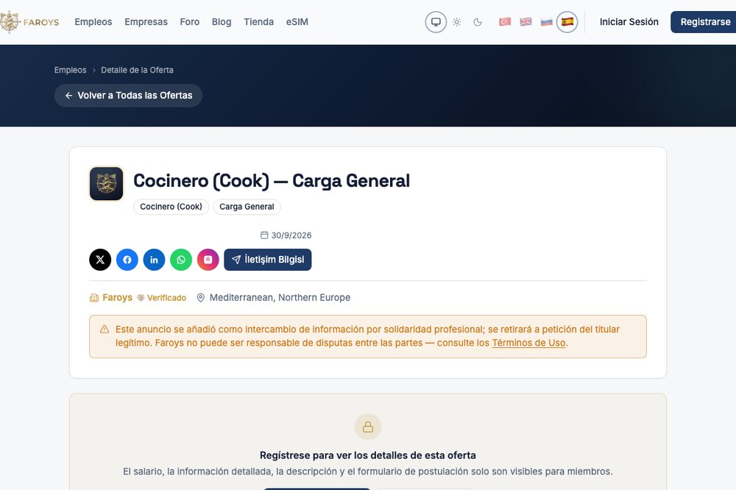Switch to light theme sun icon
The width and height of the screenshot is (736, 490).
click(x=457, y=22)
